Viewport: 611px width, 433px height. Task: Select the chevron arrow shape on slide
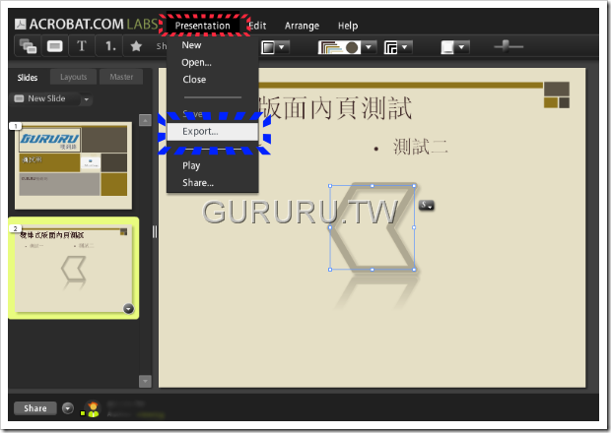373,227
